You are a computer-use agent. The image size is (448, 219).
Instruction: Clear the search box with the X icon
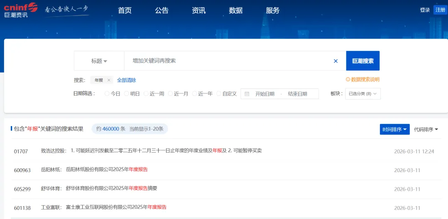point(336,61)
